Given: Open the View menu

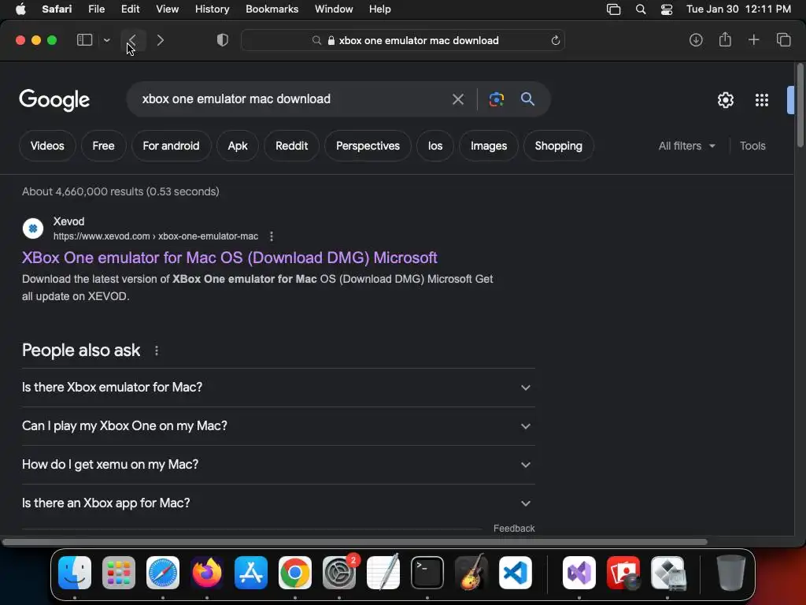Looking at the screenshot, I should 167,9.
